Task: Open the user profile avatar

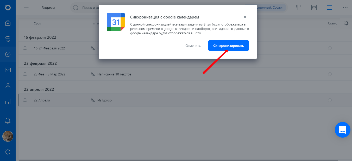Action: [x=8, y=136]
